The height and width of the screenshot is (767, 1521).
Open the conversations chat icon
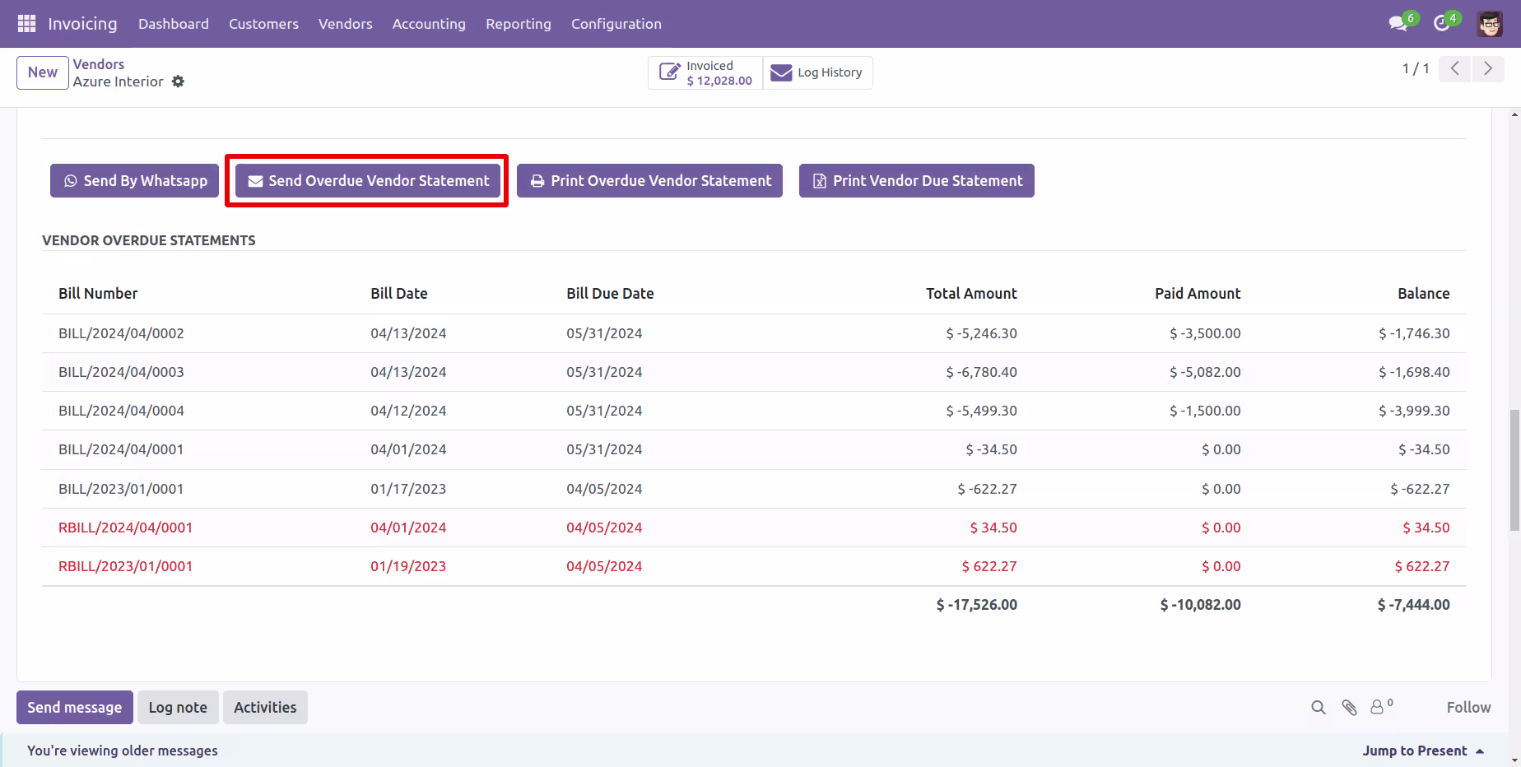[x=1398, y=24]
